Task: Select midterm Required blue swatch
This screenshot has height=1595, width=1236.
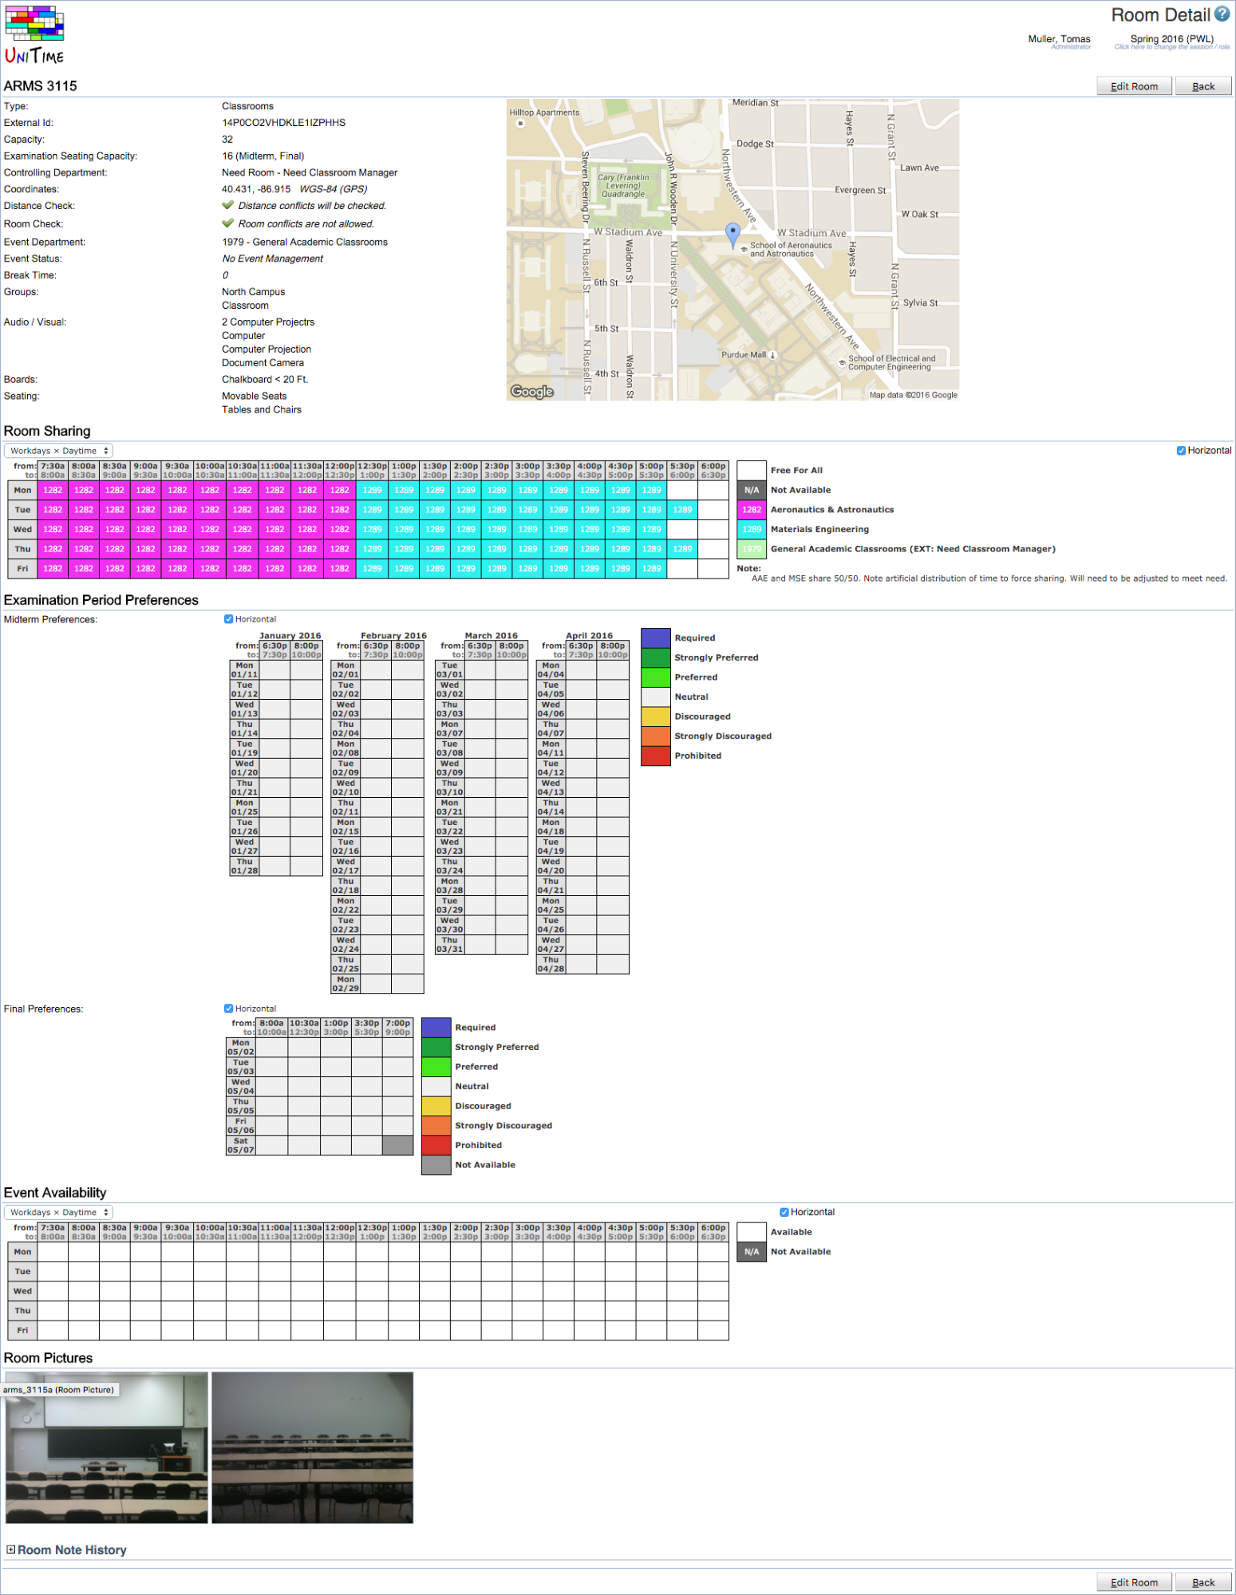Action: point(656,638)
